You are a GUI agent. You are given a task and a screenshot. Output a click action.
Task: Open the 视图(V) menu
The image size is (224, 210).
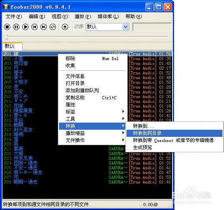pos(60,17)
